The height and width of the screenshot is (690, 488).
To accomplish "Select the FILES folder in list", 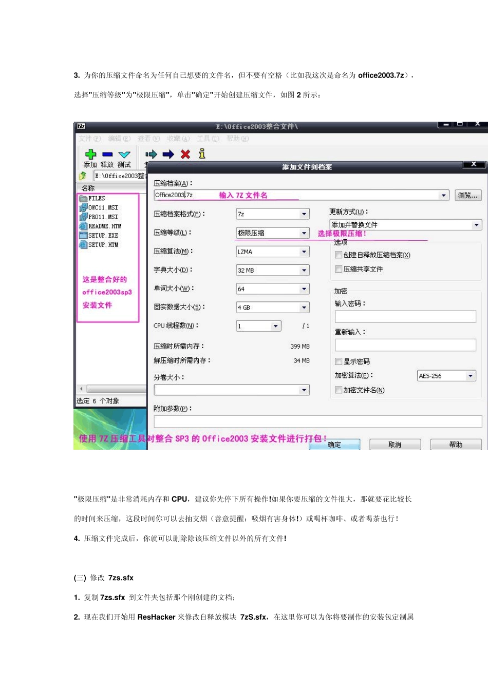I will click(x=96, y=198).
